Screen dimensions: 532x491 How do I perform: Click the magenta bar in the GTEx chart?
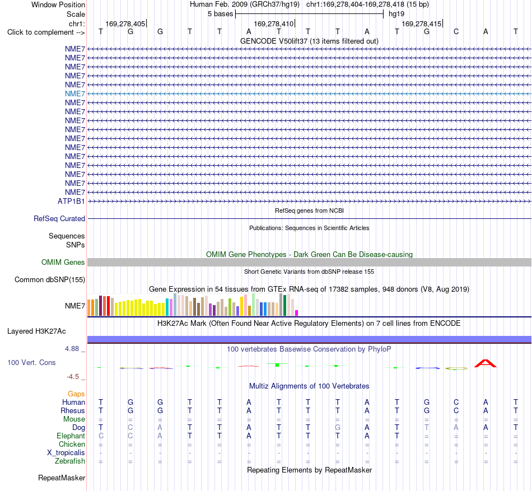tap(297, 313)
